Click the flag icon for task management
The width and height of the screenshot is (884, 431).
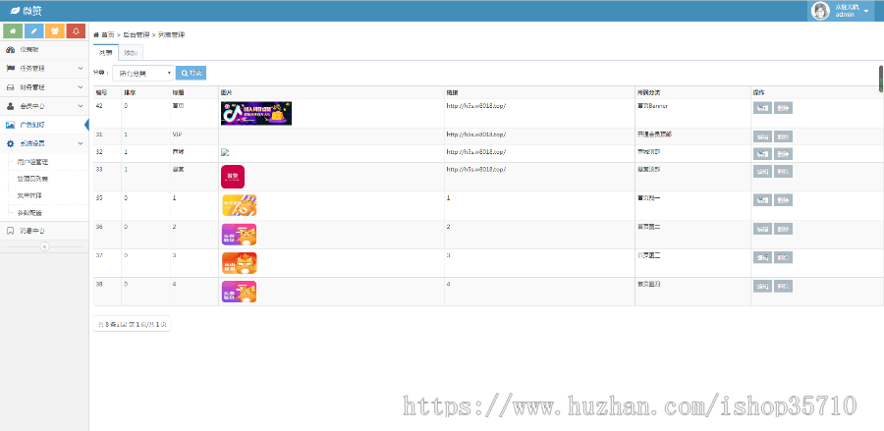point(10,68)
